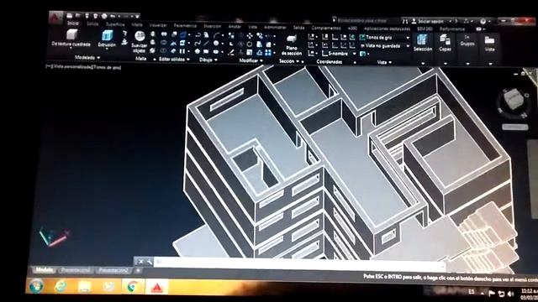Open the Selección panel button
Screen dimensions: 538x302
pyautogui.click(x=423, y=43)
